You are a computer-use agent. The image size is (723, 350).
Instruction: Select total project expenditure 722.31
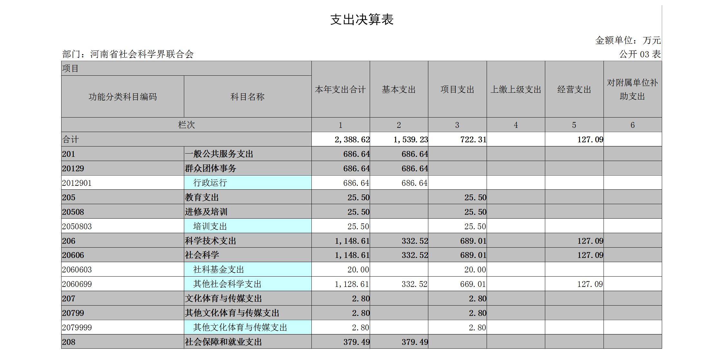(x=473, y=139)
